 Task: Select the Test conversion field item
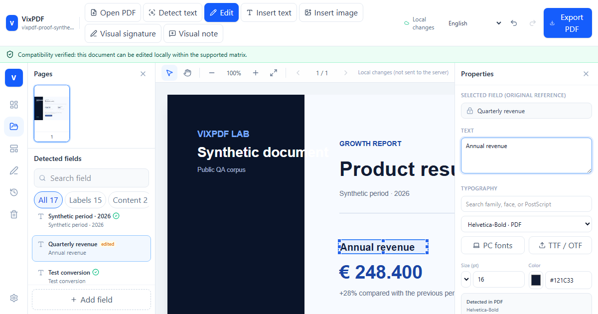pyautogui.click(x=91, y=277)
